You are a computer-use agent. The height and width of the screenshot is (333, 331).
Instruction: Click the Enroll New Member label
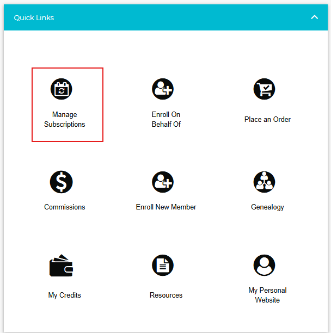click(166, 207)
